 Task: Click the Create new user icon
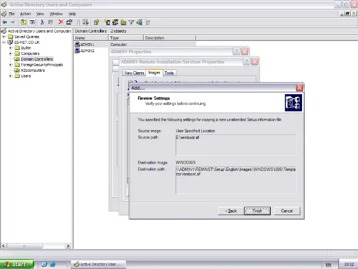coord(107,22)
